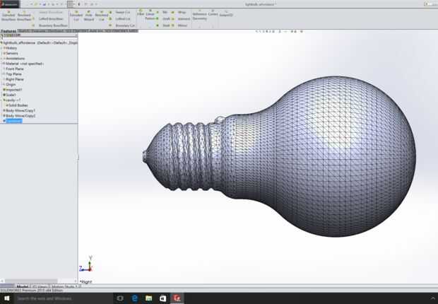
Task: Select the Fillet tool
Action: (x=140, y=13)
